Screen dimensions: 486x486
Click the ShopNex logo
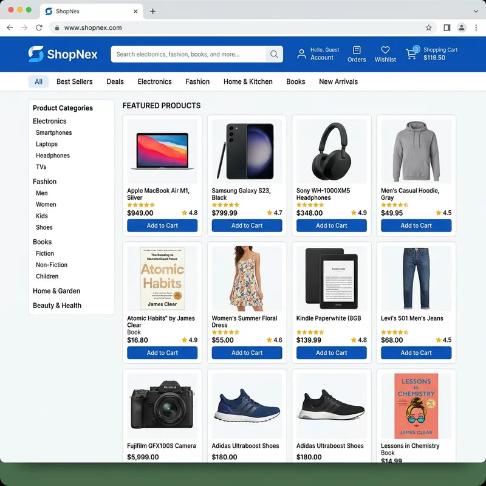coord(63,54)
